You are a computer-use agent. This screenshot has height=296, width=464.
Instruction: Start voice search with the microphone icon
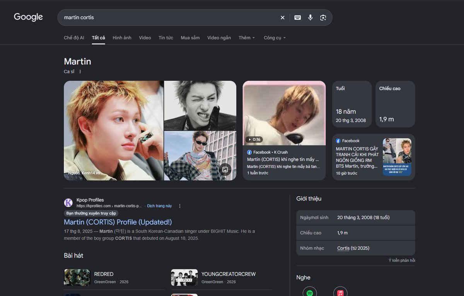tap(310, 17)
